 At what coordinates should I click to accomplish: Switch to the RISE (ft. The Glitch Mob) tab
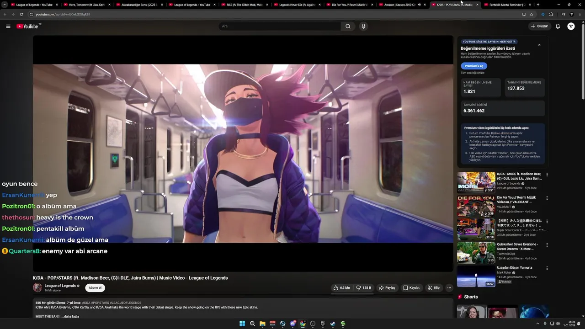[x=245, y=5]
